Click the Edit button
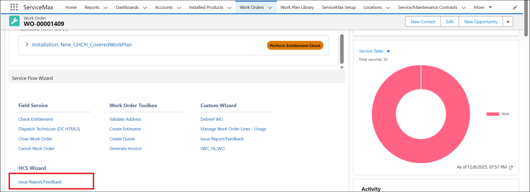The height and width of the screenshot is (192, 530). (x=450, y=22)
